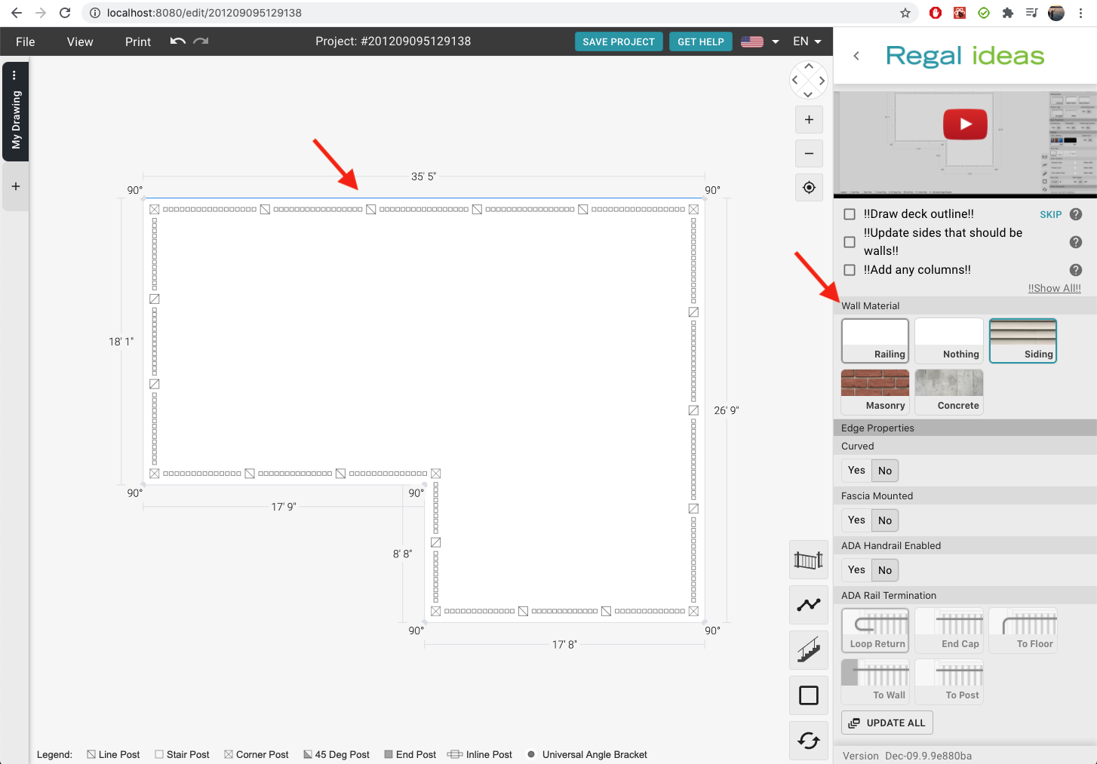1097x764 pixels.
Task: Open the File menu
Action: [x=26, y=41]
